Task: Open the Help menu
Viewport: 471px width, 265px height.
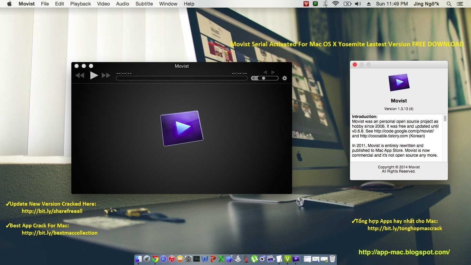Action: click(x=189, y=4)
